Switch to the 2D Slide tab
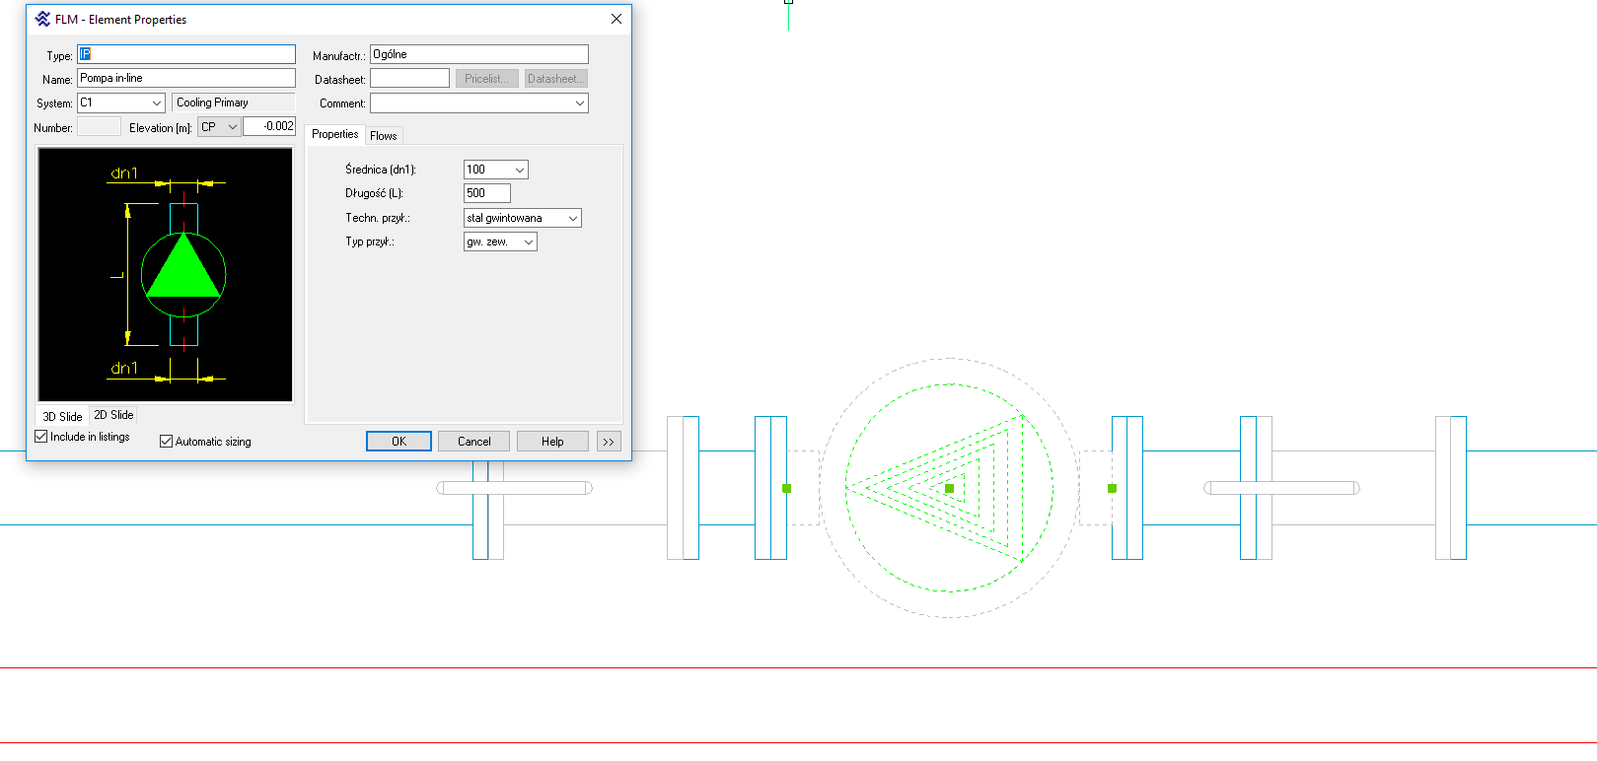Viewport: 1597px width, 761px height. 113,415
